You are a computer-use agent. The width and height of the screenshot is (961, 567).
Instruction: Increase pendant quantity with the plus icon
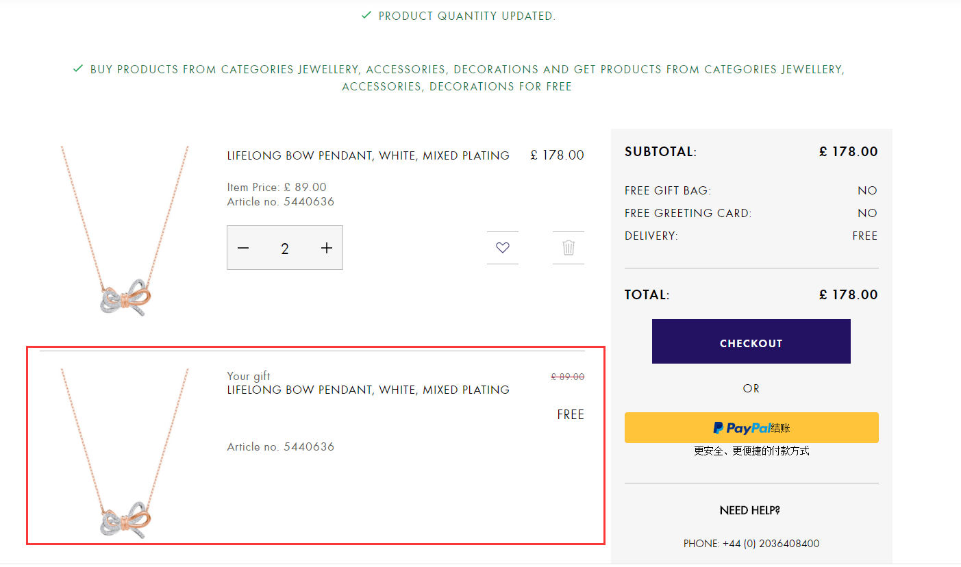tap(327, 248)
